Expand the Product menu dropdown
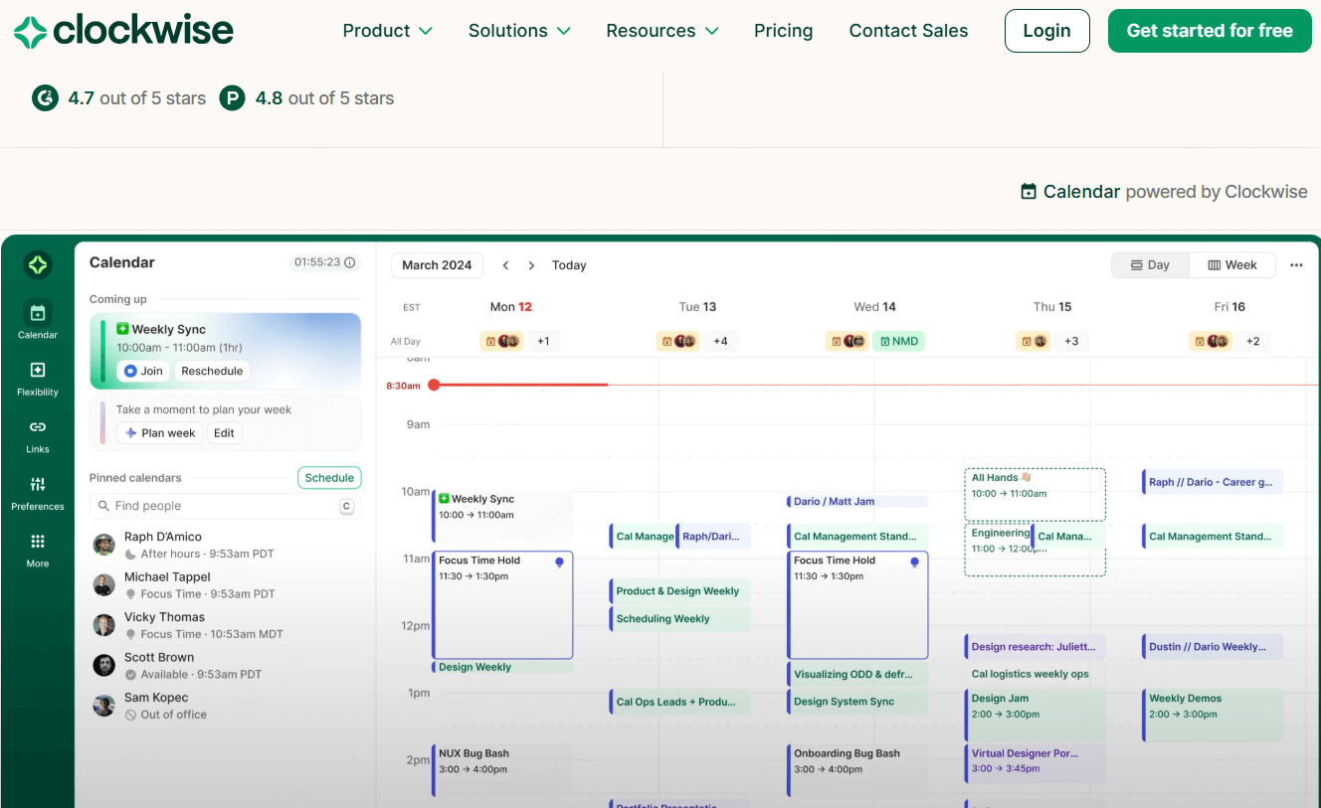Screen dimensions: 1321x808 click(x=387, y=31)
